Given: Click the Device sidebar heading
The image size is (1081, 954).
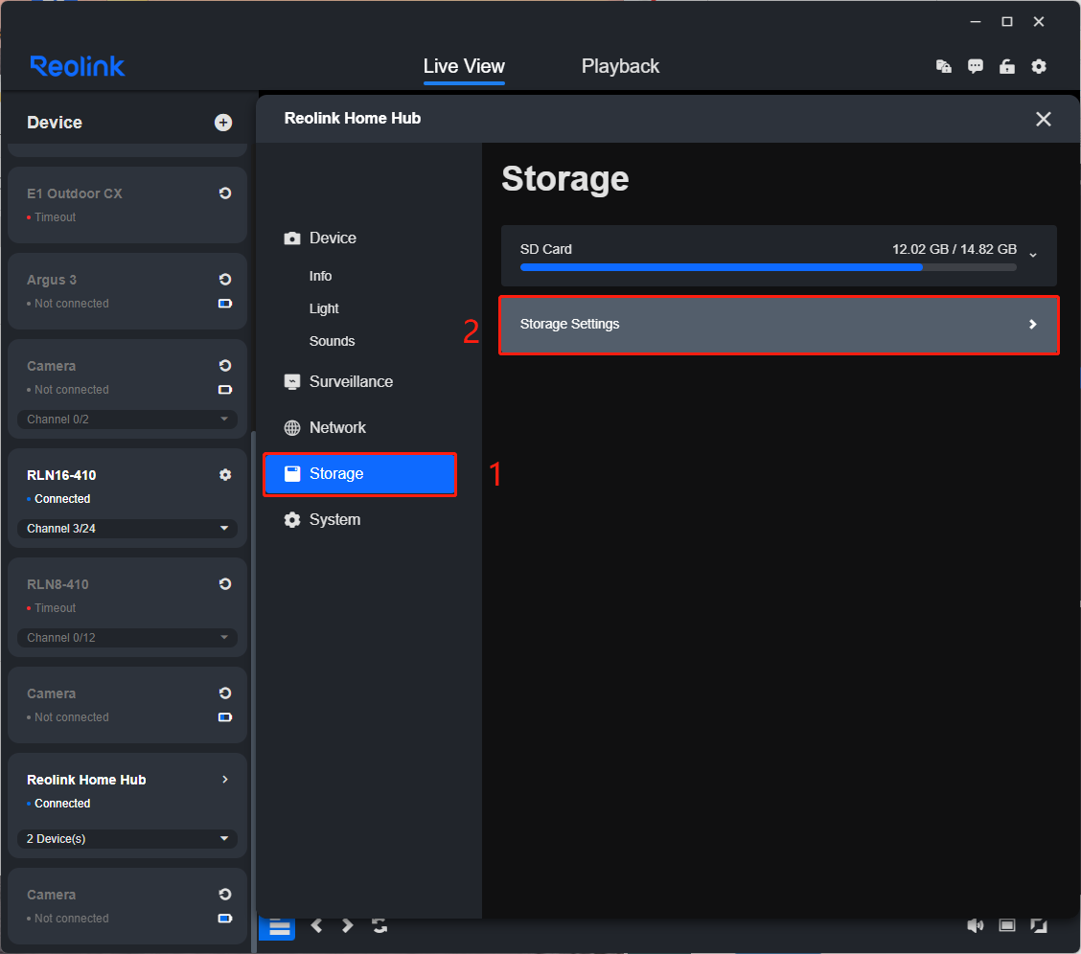Looking at the screenshot, I should coord(55,123).
